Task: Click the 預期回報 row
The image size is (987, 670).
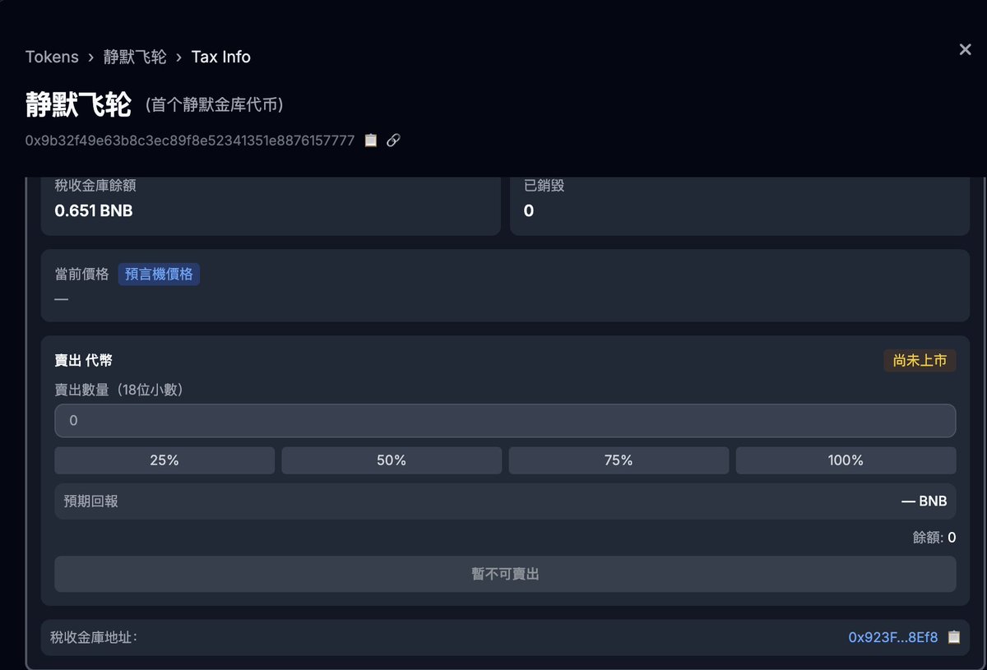Action: [x=505, y=501]
